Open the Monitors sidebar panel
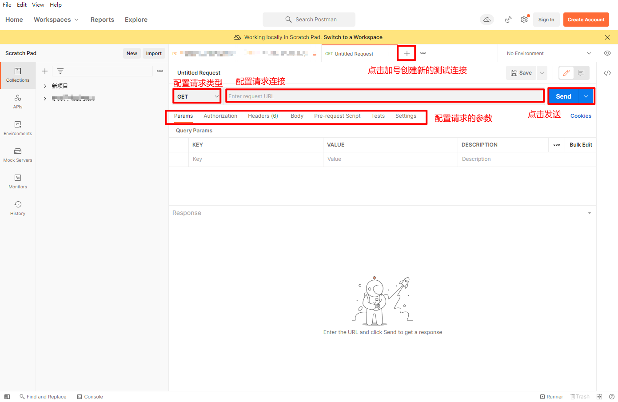618x402 pixels. click(x=18, y=182)
